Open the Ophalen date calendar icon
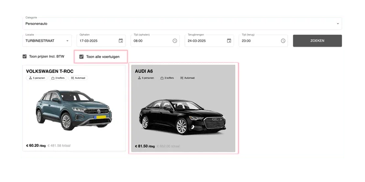Screen dimensions: 365x182 coord(120,40)
